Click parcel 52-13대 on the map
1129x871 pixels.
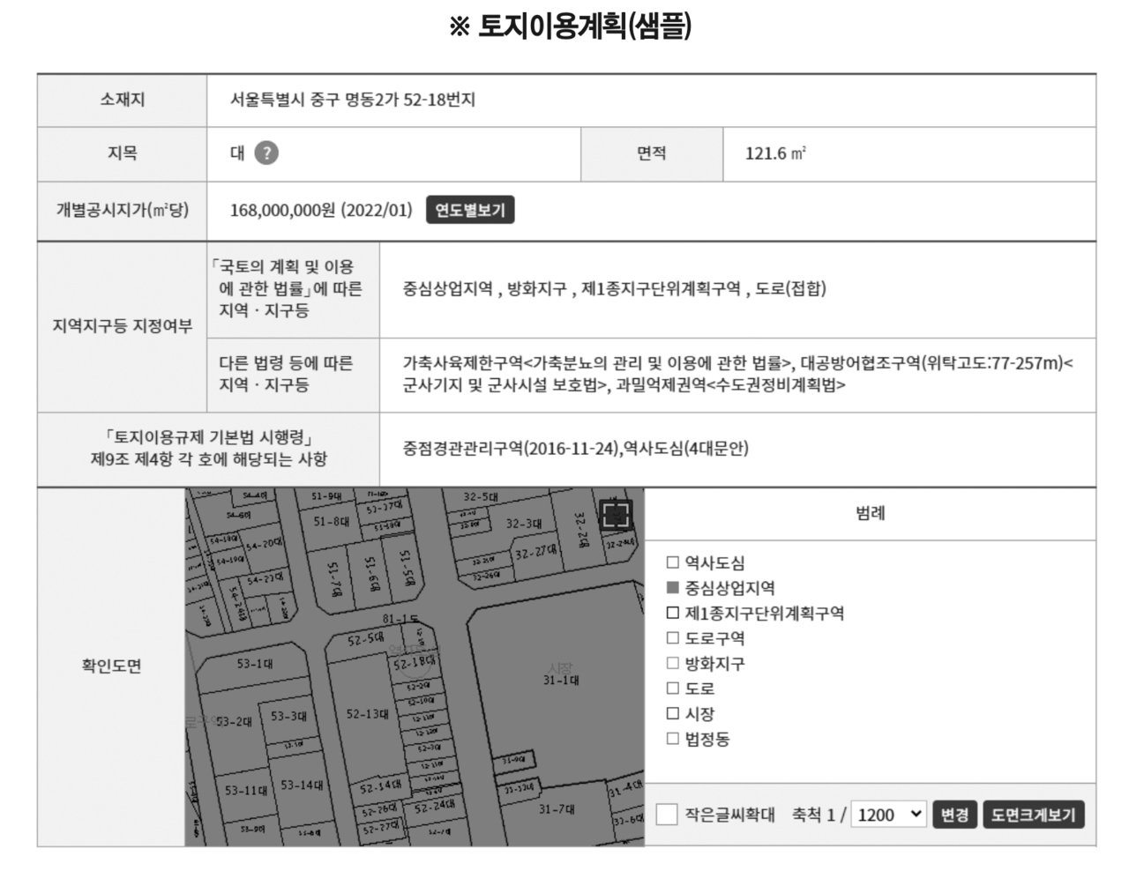[366, 715]
